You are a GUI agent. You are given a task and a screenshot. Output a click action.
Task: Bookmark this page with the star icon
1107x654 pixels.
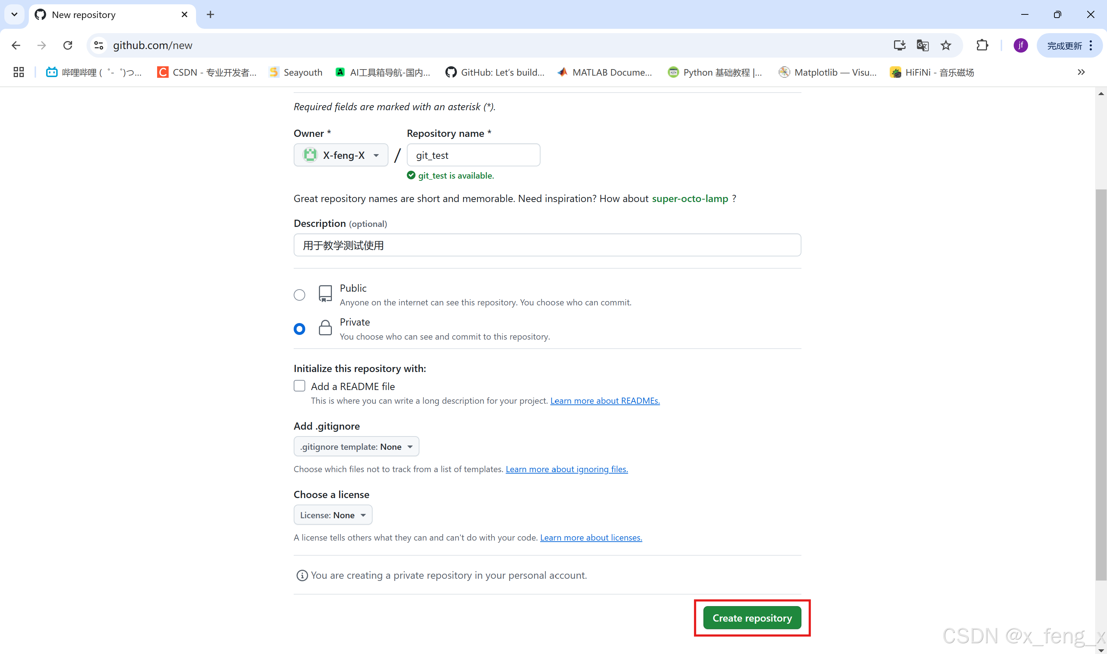point(946,45)
